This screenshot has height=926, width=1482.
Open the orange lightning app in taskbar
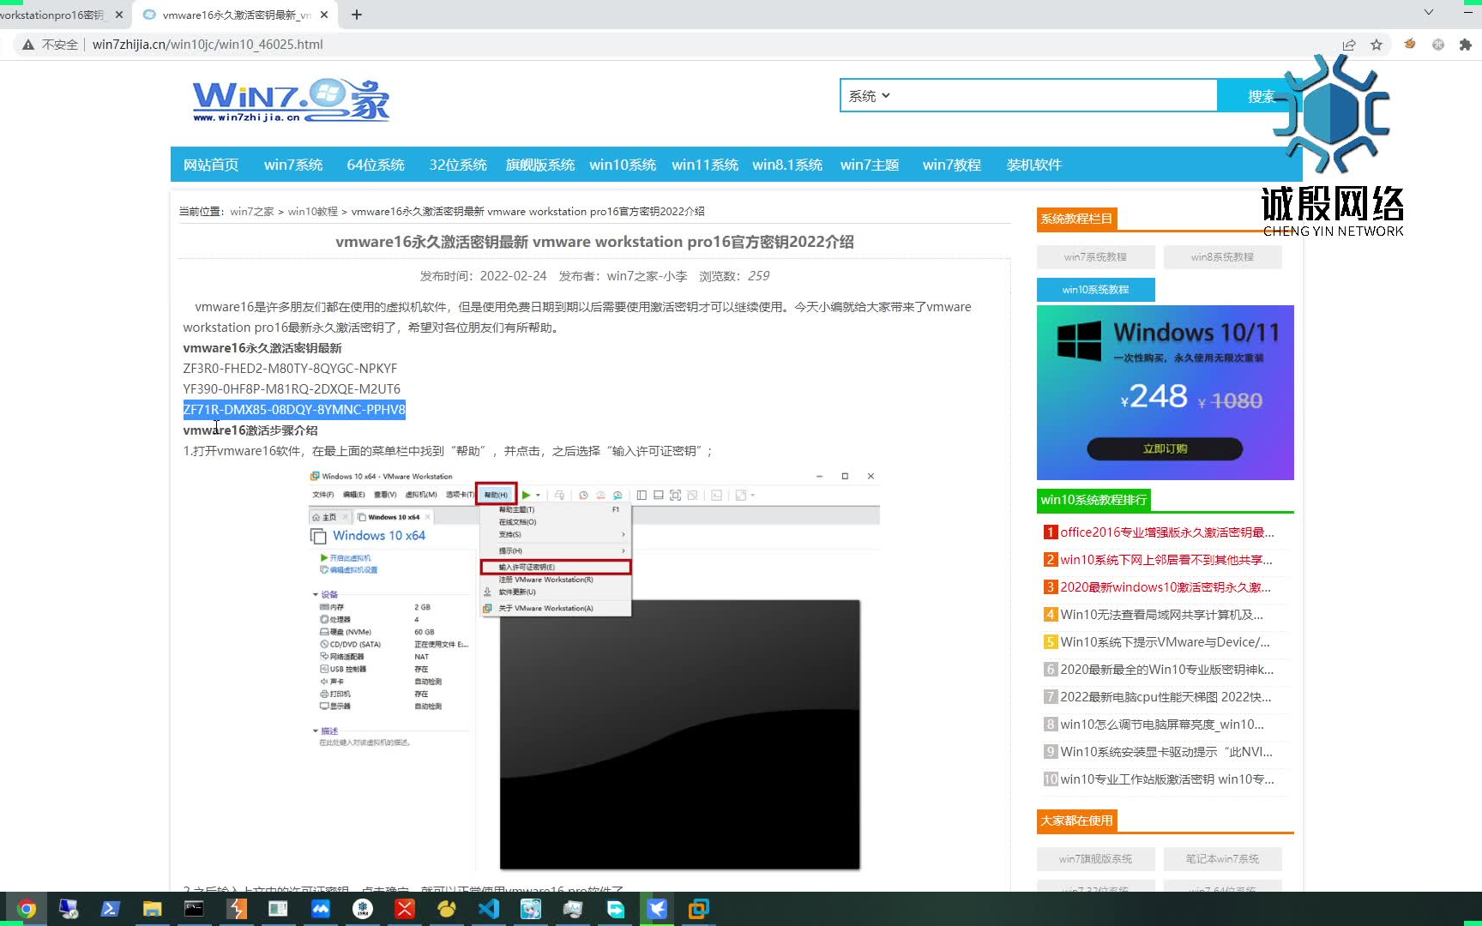(237, 909)
